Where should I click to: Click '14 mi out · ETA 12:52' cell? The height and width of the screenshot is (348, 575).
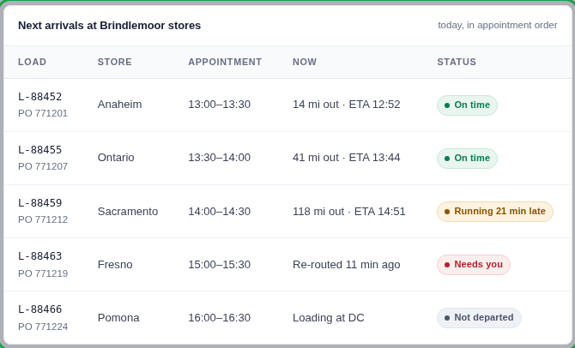[346, 105]
